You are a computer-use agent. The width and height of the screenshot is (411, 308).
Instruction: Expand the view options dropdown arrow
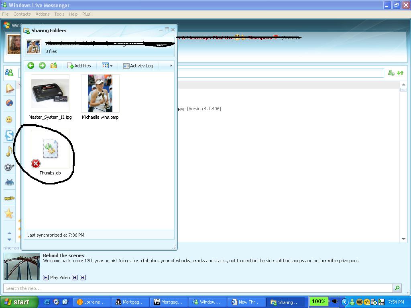[x=112, y=66]
